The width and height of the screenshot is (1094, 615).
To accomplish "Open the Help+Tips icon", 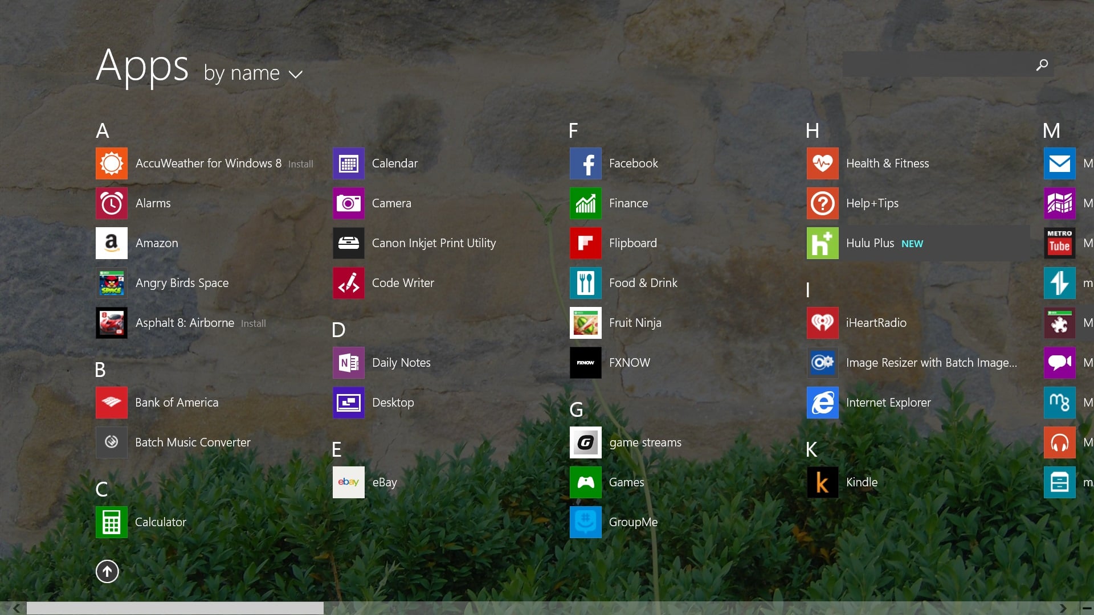I will pyautogui.click(x=823, y=203).
